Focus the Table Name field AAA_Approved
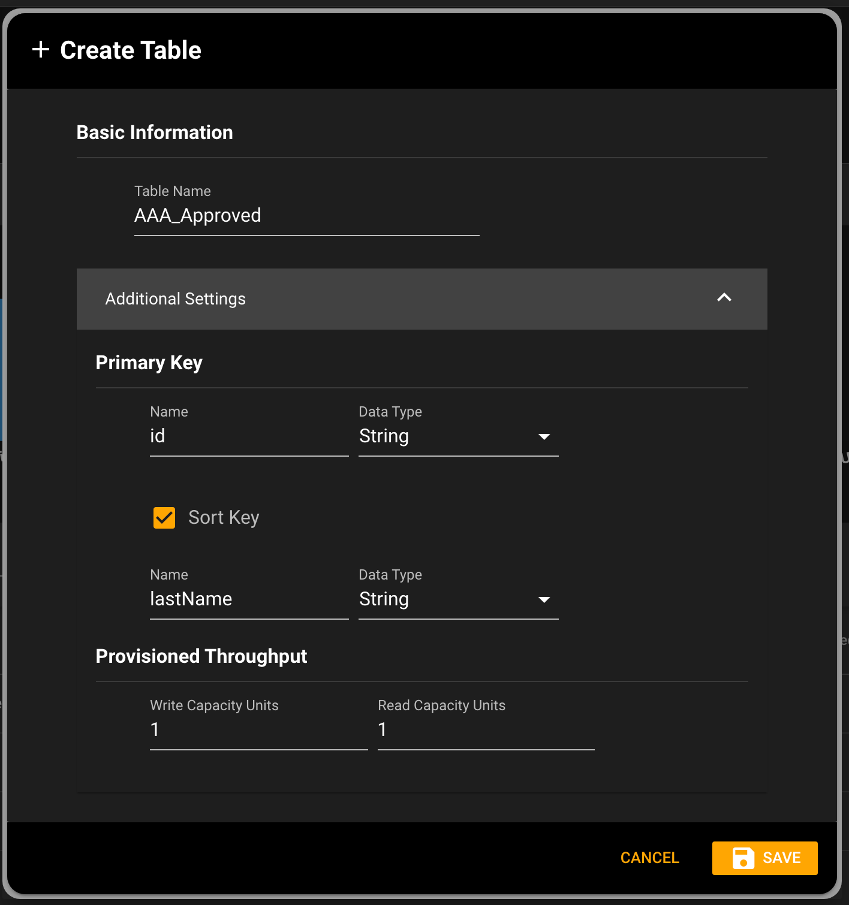 307,216
